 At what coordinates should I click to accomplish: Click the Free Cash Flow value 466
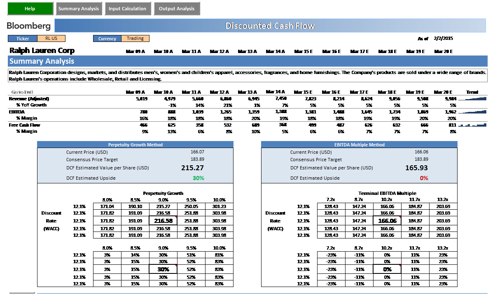(x=143, y=125)
